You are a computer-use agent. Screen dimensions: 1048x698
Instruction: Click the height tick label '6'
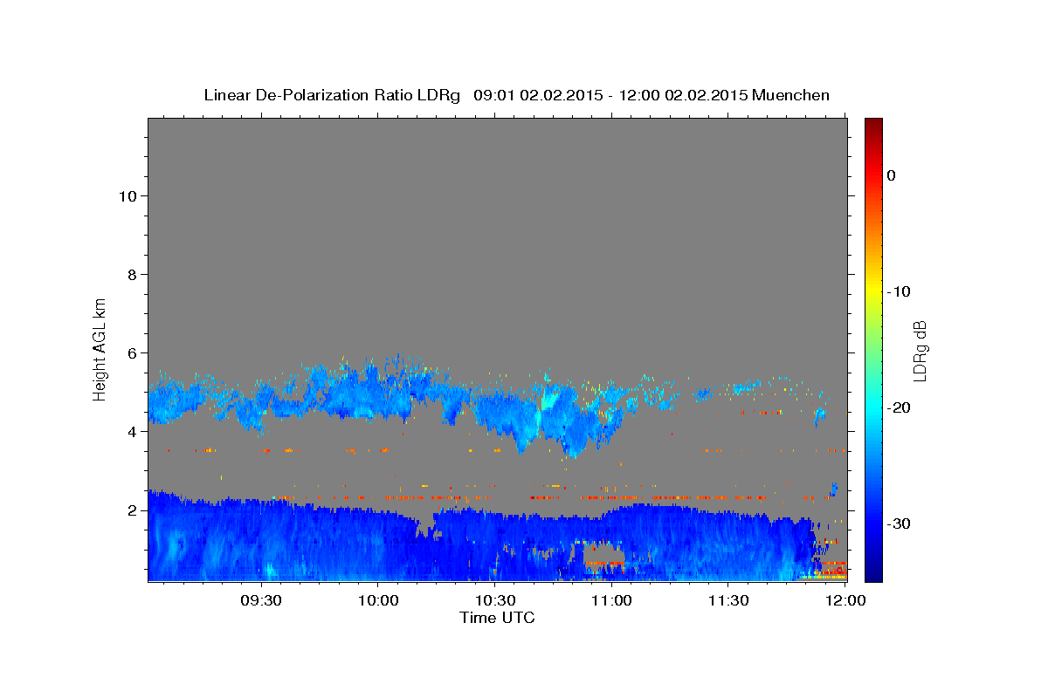pyautogui.click(x=132, y=352)
